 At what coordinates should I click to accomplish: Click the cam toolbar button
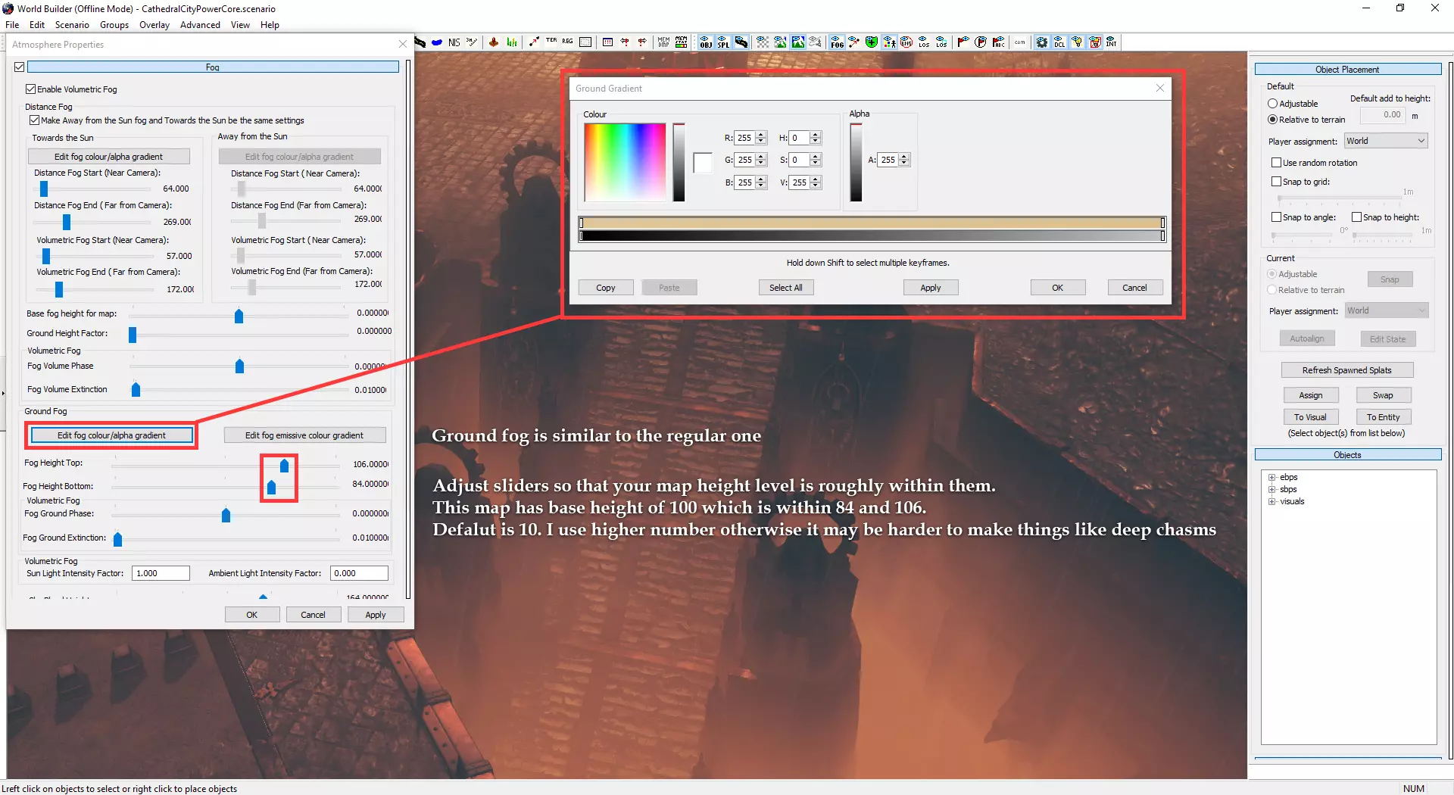(1020, 42)
